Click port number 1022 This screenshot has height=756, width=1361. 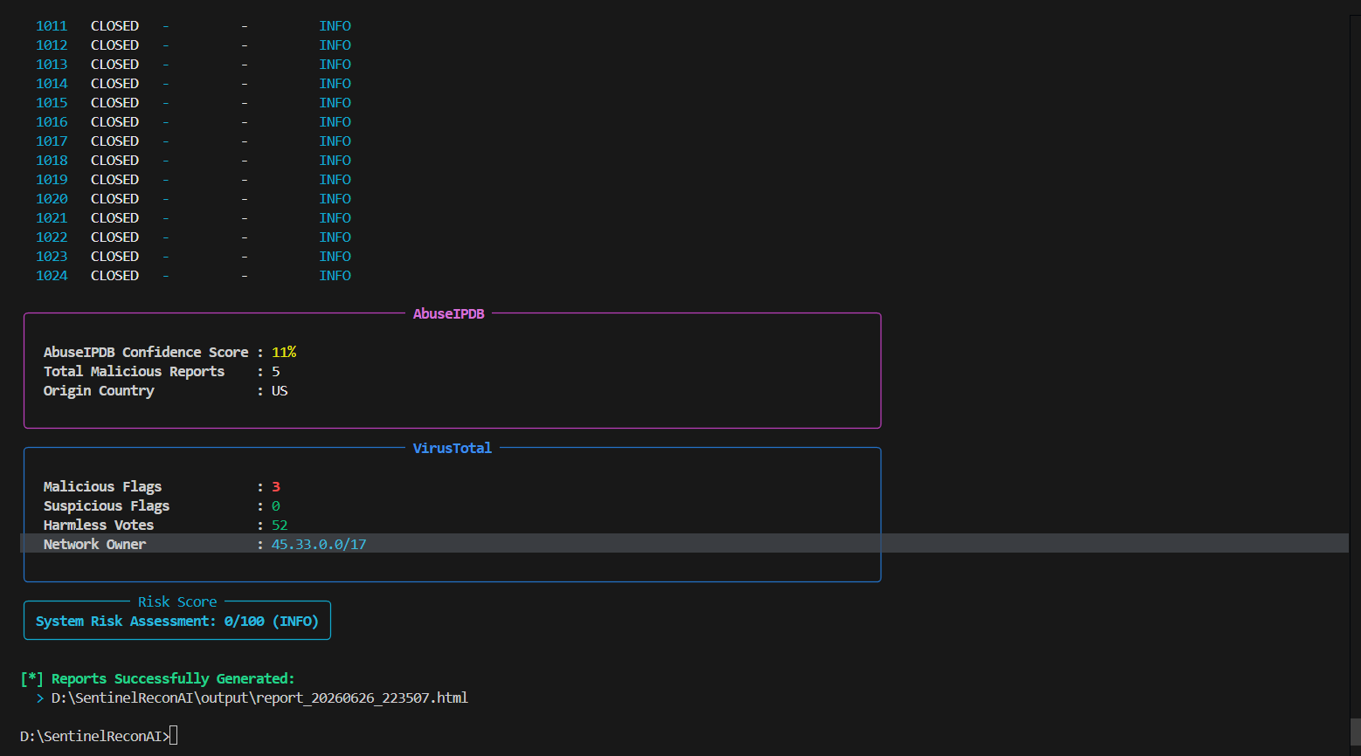tap(52, 237)
